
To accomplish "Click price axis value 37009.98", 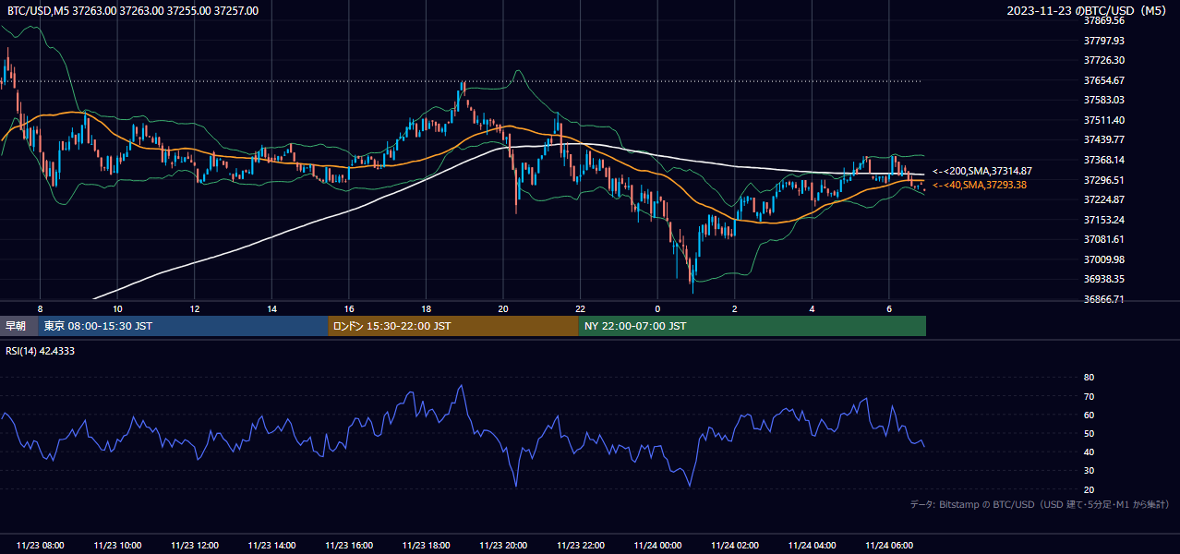I will coord(1104,259).
